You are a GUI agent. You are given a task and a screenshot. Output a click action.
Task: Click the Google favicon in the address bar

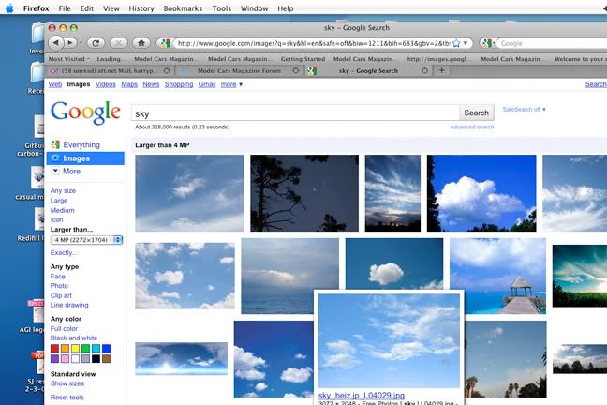(x=165, y=43)
